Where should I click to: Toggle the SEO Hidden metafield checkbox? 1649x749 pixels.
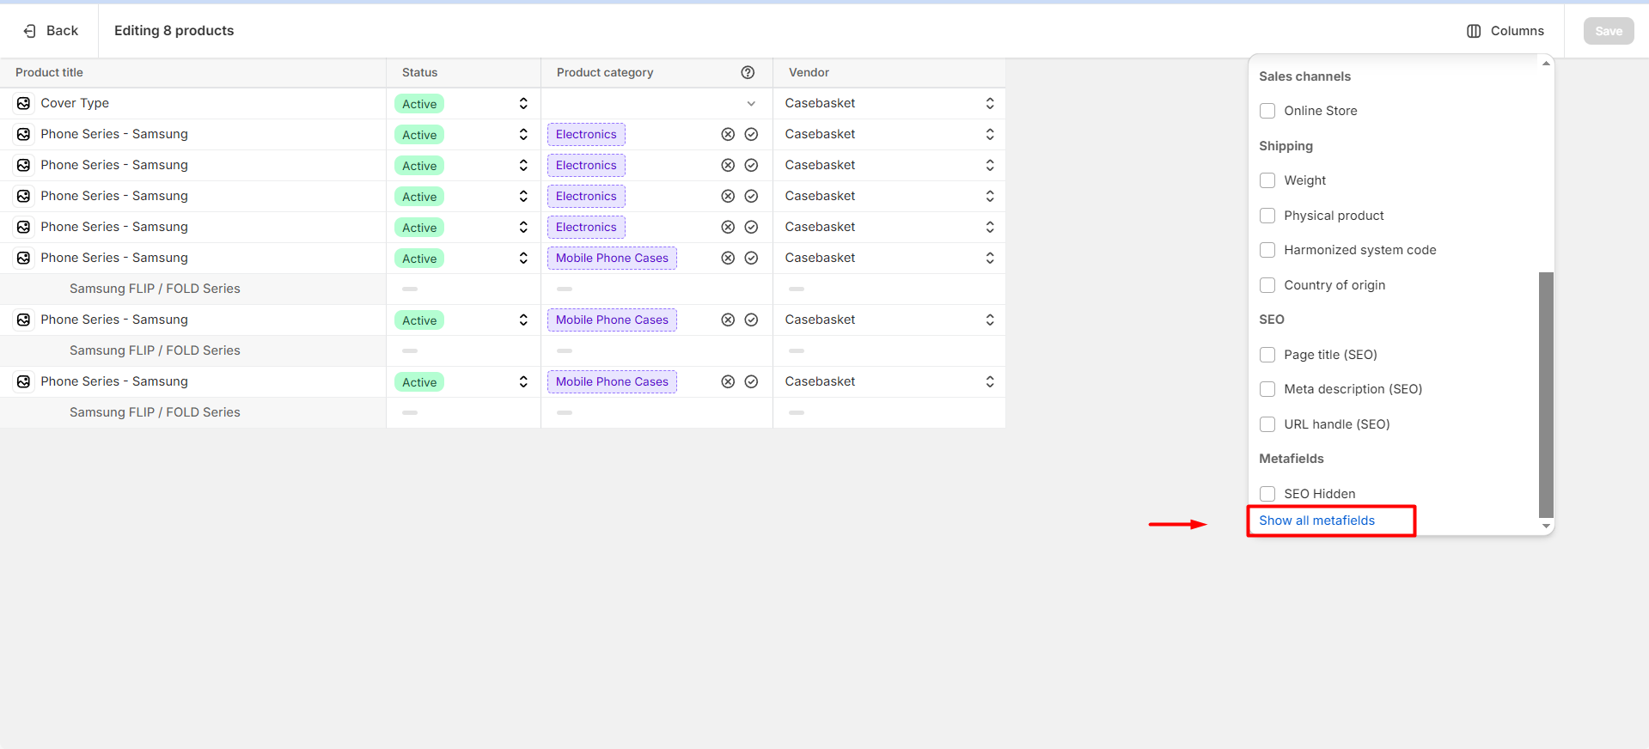pos(1267,494)
